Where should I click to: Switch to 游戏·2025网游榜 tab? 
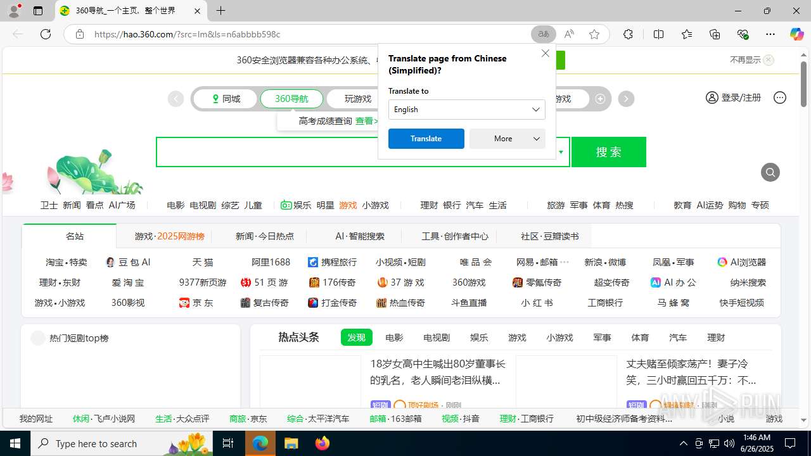pos(169,236)
